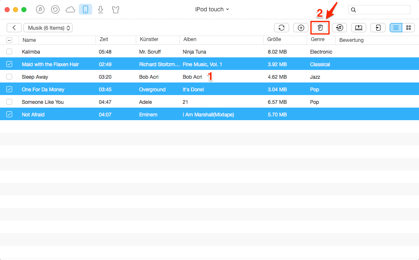This screenshot has width=419, height=260.
Task: Select Maid with the Flaxen Hair title
Action: (50, 64)
